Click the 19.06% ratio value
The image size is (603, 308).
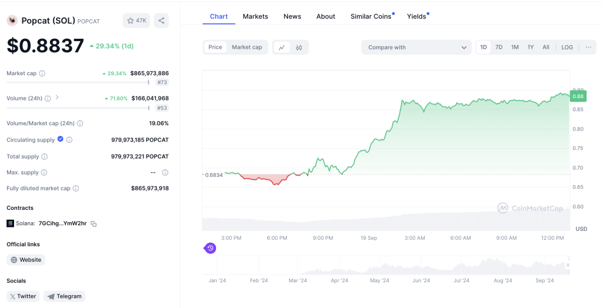[x=159, y=123]
